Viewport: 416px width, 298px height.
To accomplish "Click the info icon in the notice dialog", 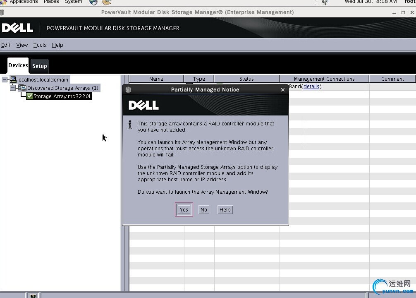I will click(x=130, y=125).
